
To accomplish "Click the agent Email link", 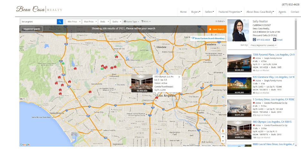I will click(280, 40).
